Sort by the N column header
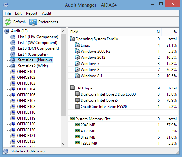 [153, 32]
